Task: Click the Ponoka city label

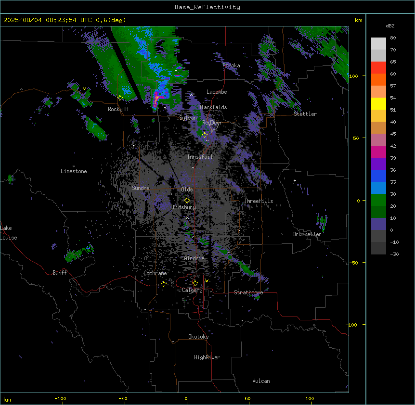Action: click(x=231, y=65)
